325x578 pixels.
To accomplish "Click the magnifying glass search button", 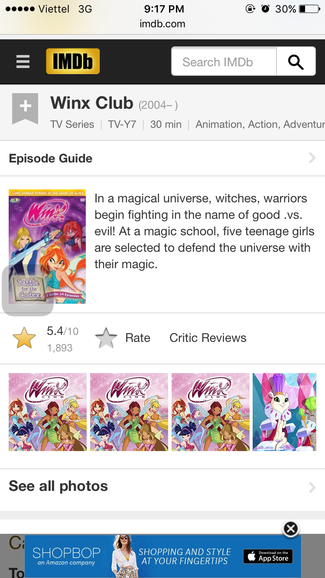I will coord(296,62).
